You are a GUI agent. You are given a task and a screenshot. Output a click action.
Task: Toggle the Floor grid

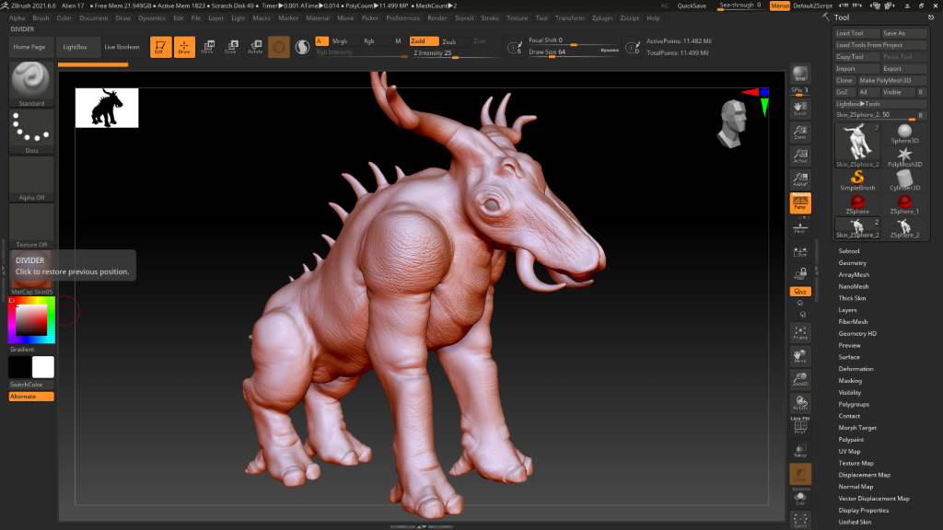(x=800, y=227)
